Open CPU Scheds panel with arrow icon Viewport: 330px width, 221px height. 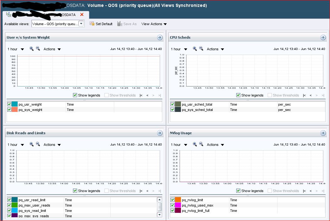[323, 37]
